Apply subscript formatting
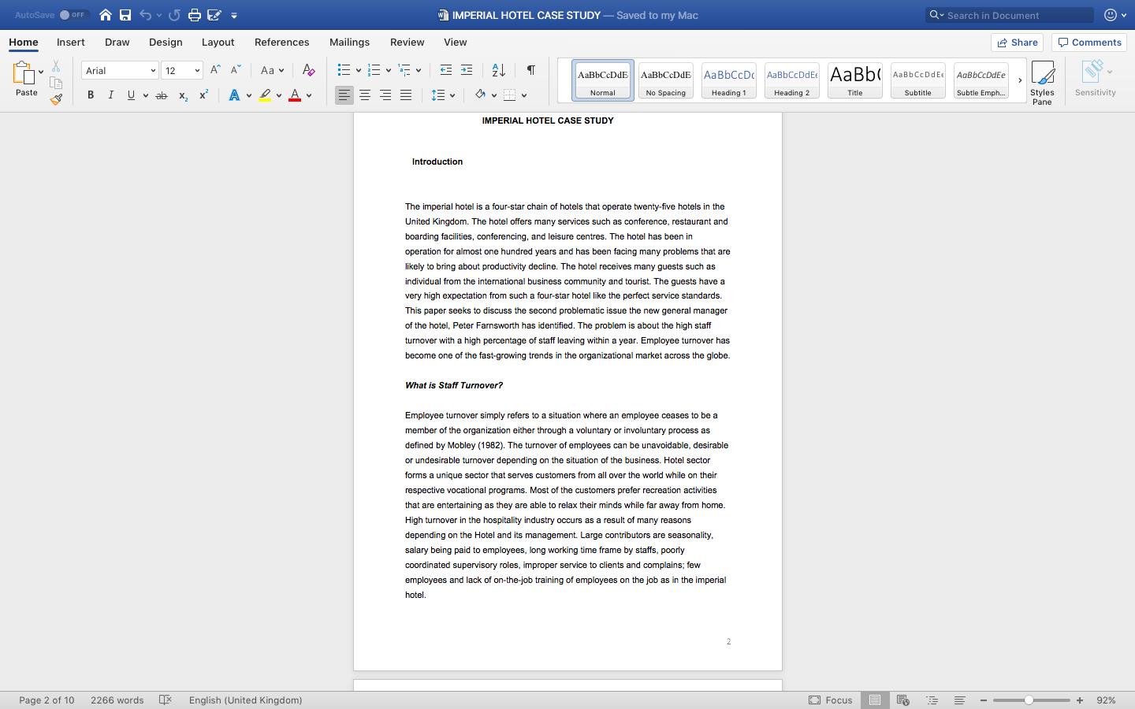The image size is (1135, 709). point(182,95)
